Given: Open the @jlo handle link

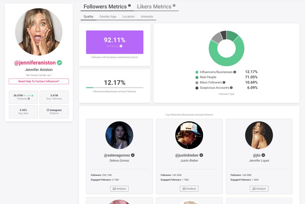Looking at the screenshot, I should tap(257, 155).
